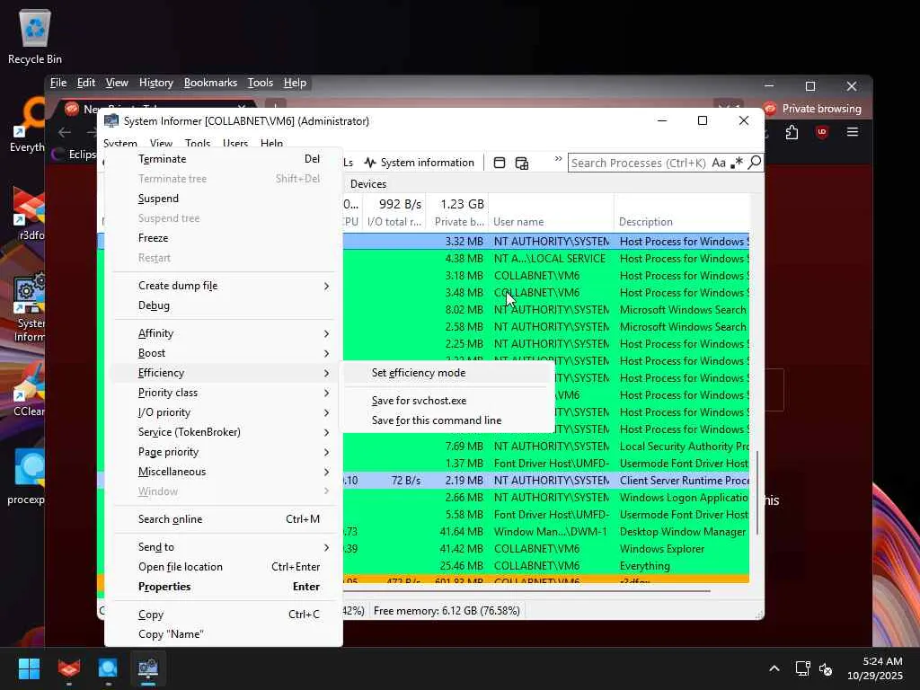Image resolution: width=920 pixels, height=690 pixels.
Task: Select Client Server Runtime Process row
Action: [x=545, y=481]
